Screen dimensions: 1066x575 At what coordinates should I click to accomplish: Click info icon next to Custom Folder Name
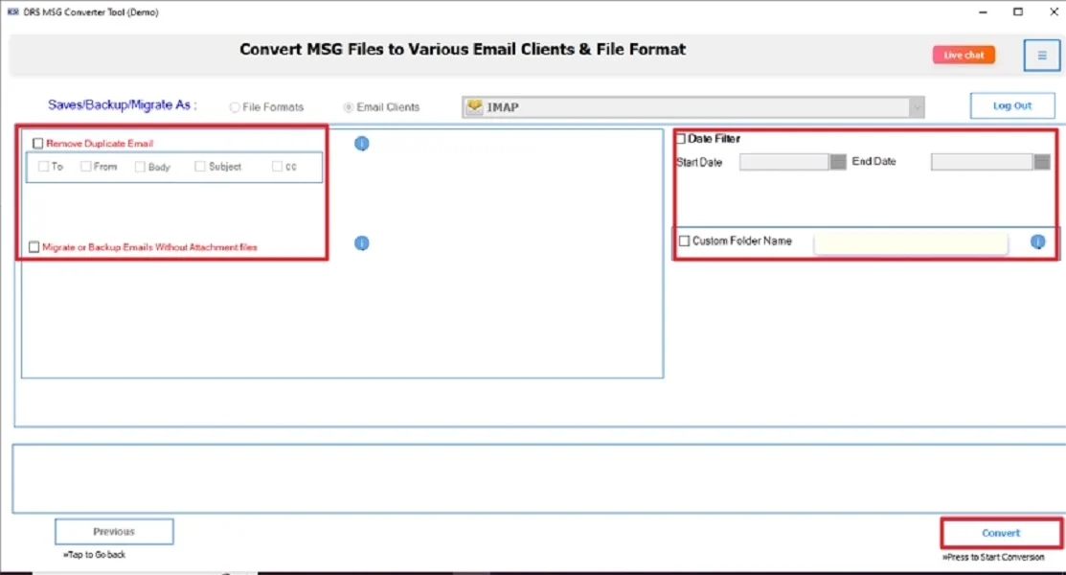pos(1037,241)
